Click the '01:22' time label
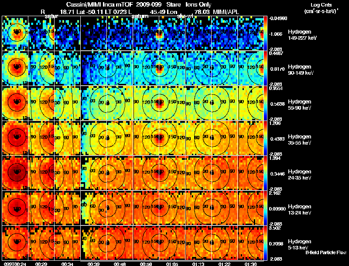The height and width of the screenshot is (266, 349). (x=224, y=264)
